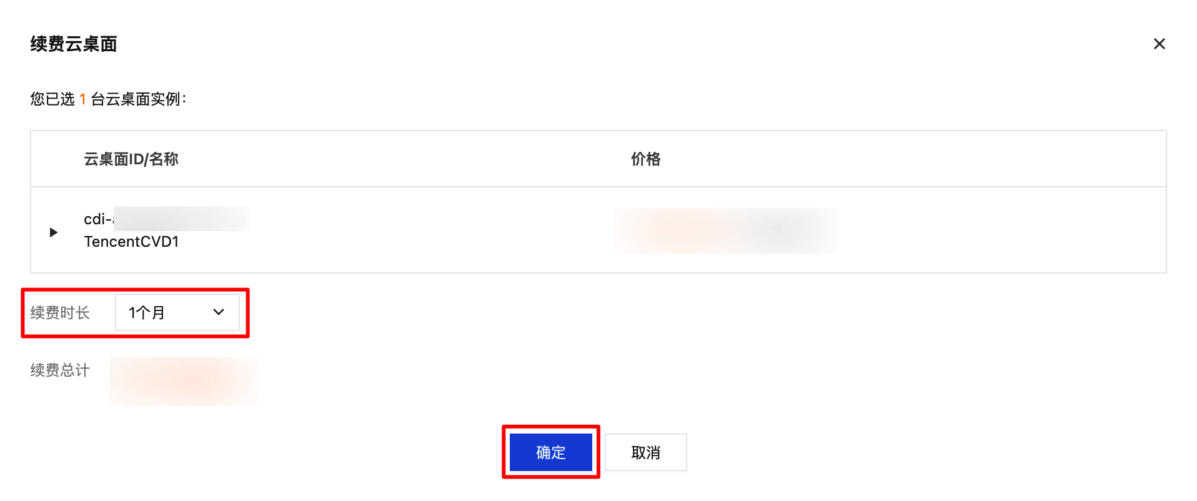Viewport: 1197px width, 501px height.
Task: Click the 您已选 selection summary text
Action: [52, 99]
